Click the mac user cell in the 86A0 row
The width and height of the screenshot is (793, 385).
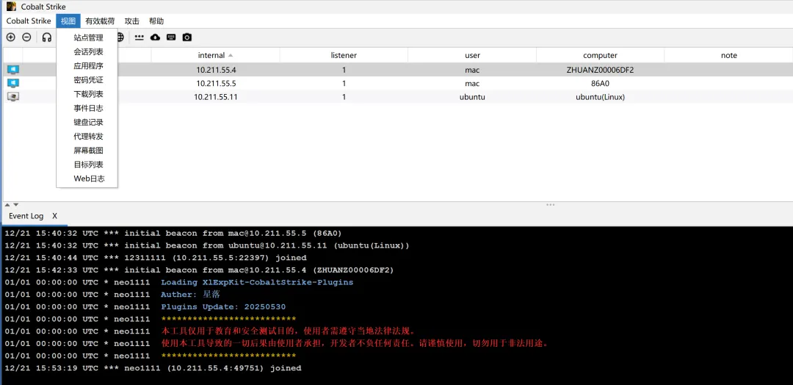tap(472, 84)
